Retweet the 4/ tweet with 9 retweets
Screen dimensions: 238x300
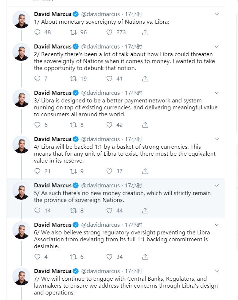[73, 171]
